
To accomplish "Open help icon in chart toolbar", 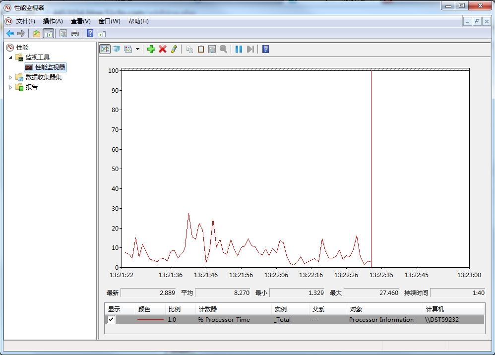I will [x=265, y=49].
